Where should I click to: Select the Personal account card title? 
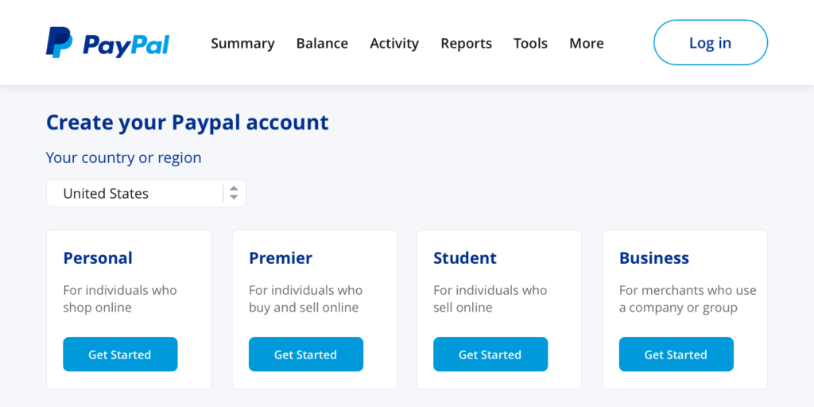tap(98, 258)
